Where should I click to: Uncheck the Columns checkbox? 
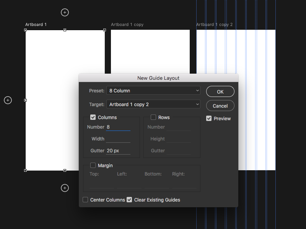point(93,117)
